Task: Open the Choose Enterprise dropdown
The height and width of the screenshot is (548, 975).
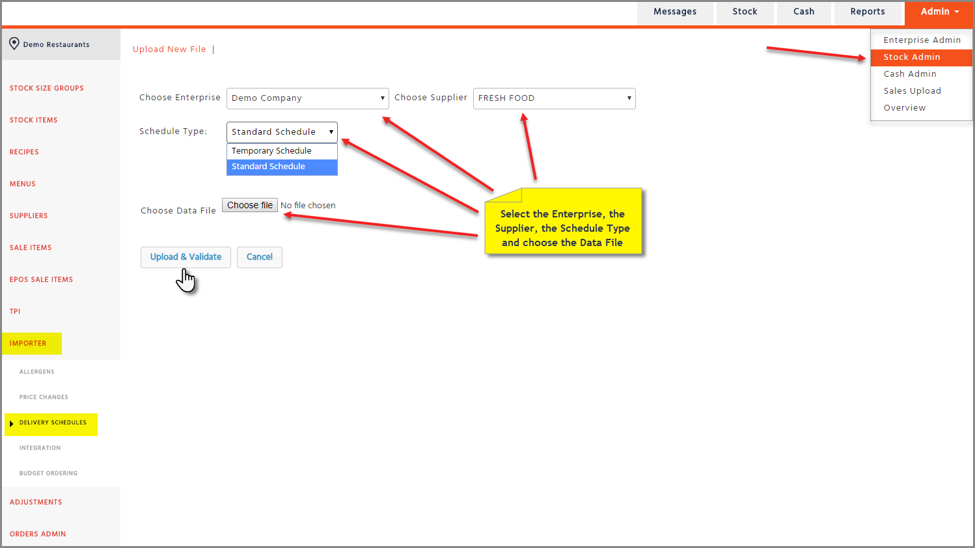Action: (307, 98)
